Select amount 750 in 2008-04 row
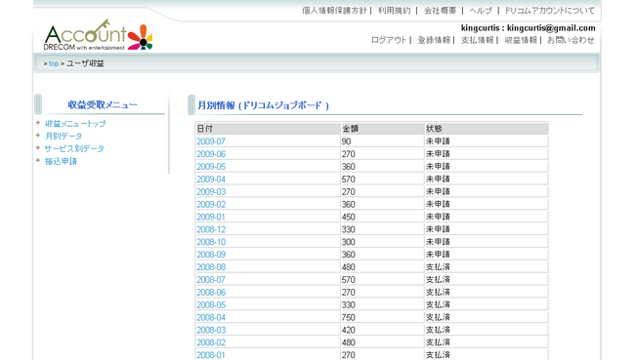This screenshot has width=634, height=360. point(349,318)
